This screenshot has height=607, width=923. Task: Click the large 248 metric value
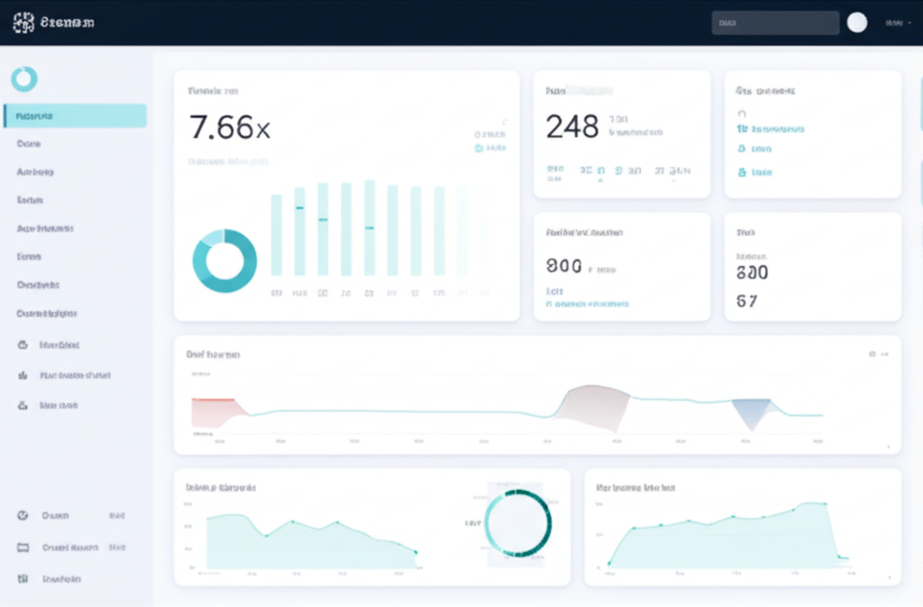point(572,127)
